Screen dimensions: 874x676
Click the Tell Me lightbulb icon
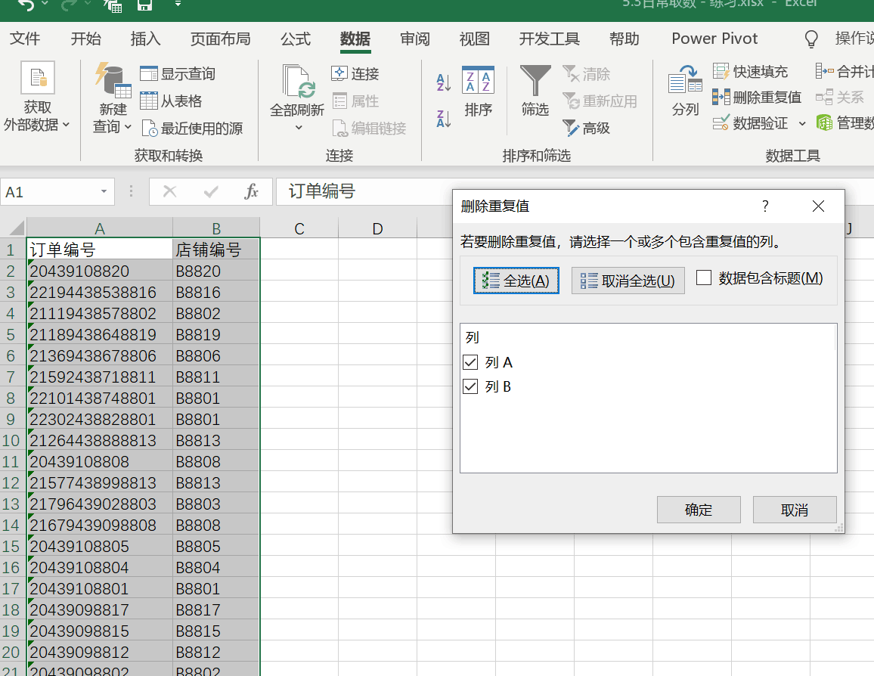tap(811, 39)
